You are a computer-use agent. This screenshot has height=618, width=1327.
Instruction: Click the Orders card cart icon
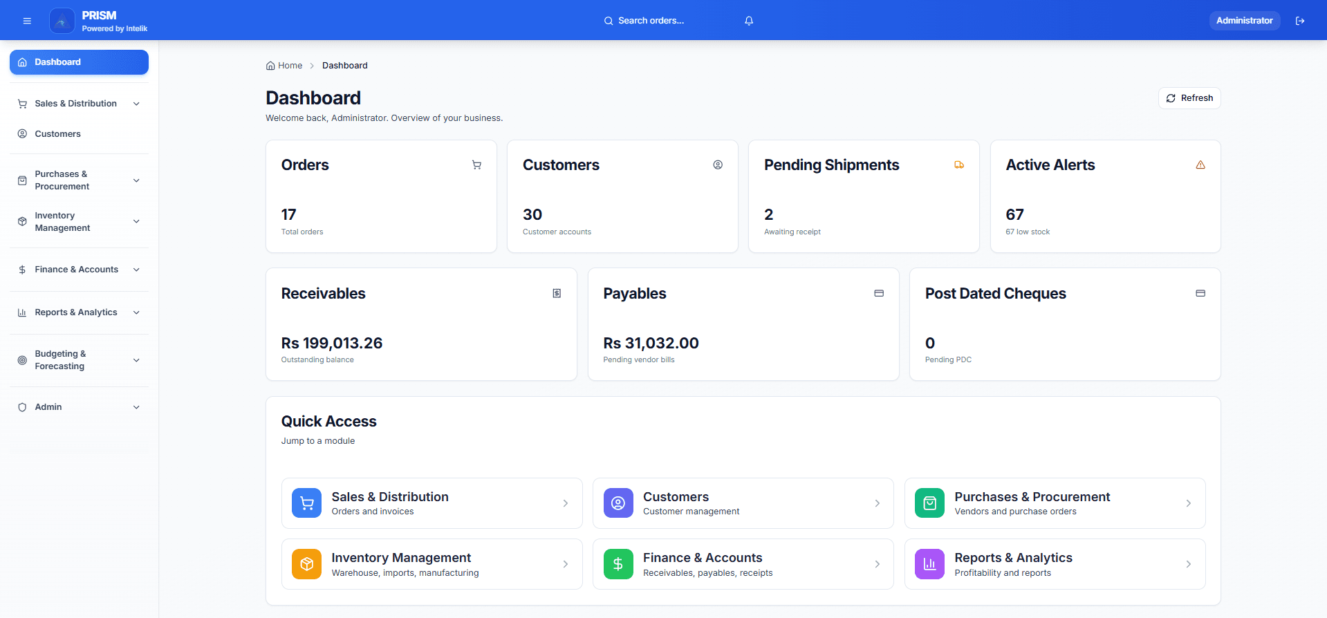[x=476, y=165]
